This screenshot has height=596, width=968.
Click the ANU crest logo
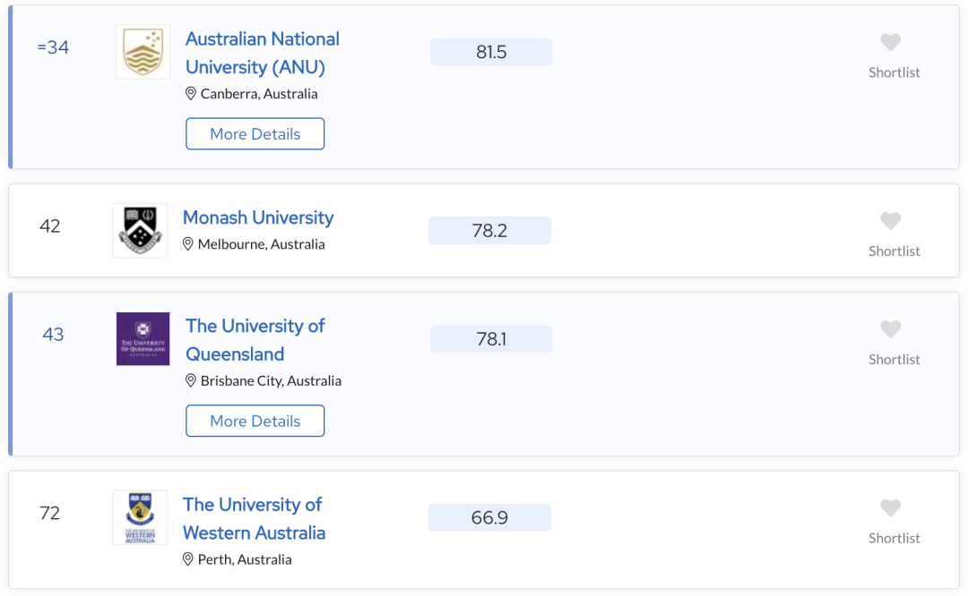[x=143, y=52]
